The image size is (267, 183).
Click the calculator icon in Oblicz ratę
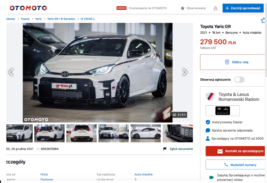[x=227, y=62]
